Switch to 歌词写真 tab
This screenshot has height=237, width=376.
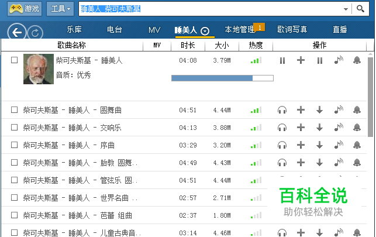tap(292, 30)
